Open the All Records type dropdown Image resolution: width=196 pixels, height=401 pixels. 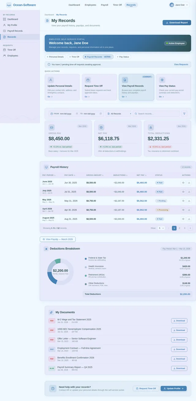coord(119,114)
